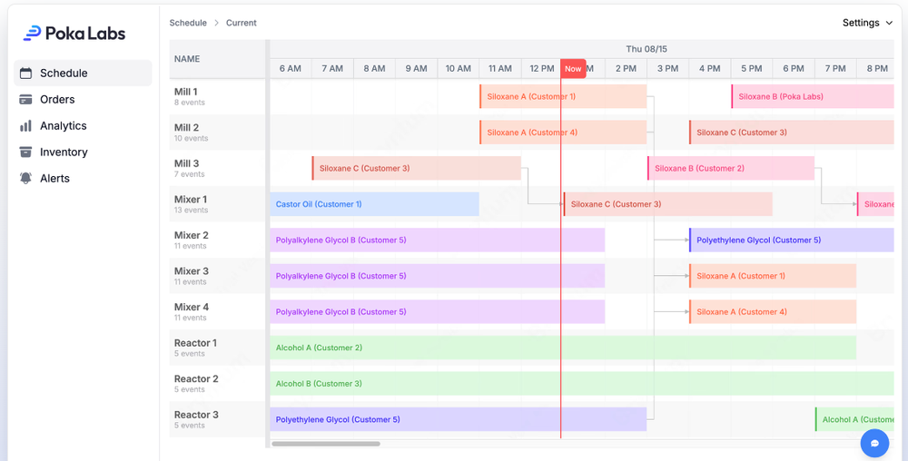Open Siloxane B (Poka Labs) event

(813, 96)
